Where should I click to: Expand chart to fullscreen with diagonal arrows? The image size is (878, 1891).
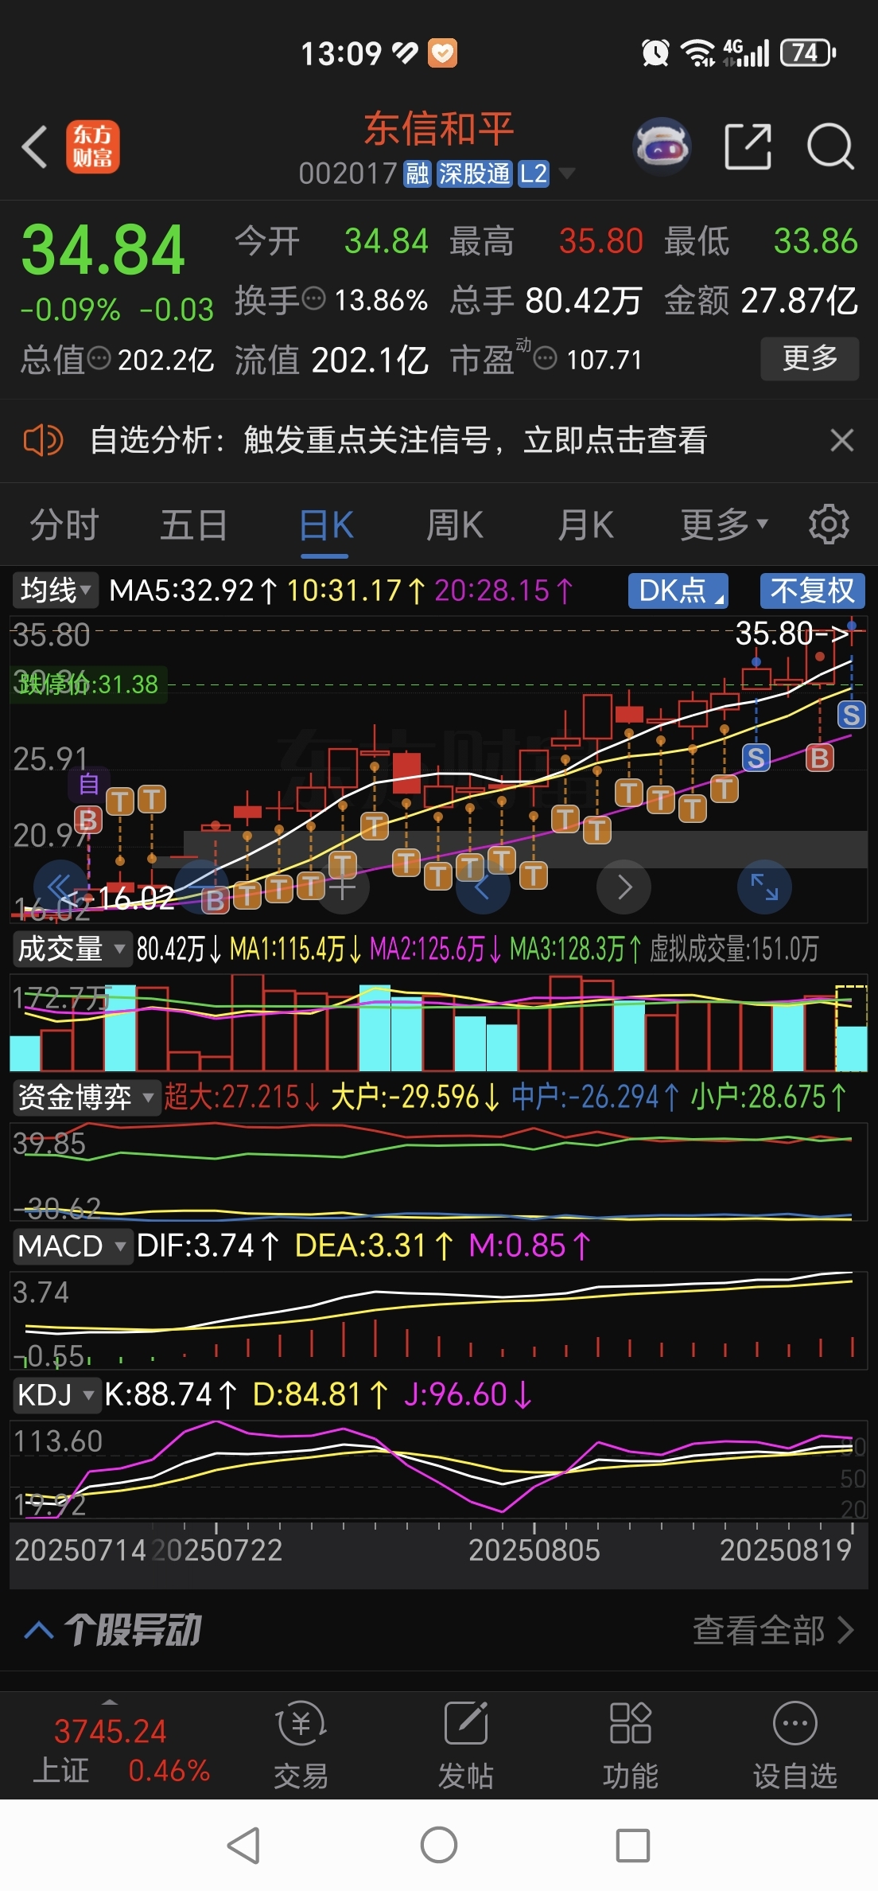(764, 887)
